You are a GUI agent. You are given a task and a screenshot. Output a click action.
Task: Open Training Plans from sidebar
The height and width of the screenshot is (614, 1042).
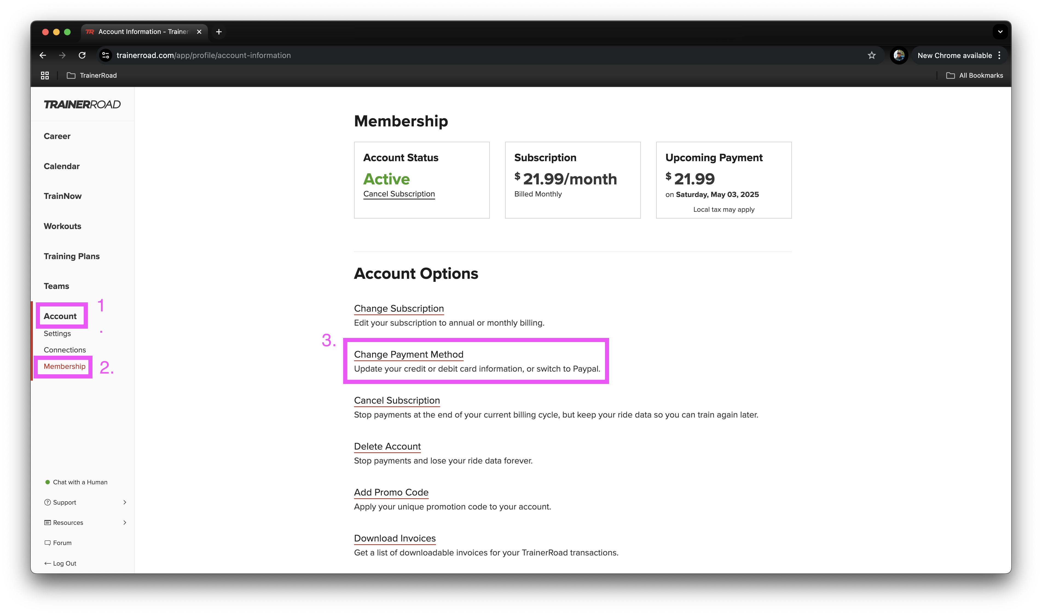point(72,256)
